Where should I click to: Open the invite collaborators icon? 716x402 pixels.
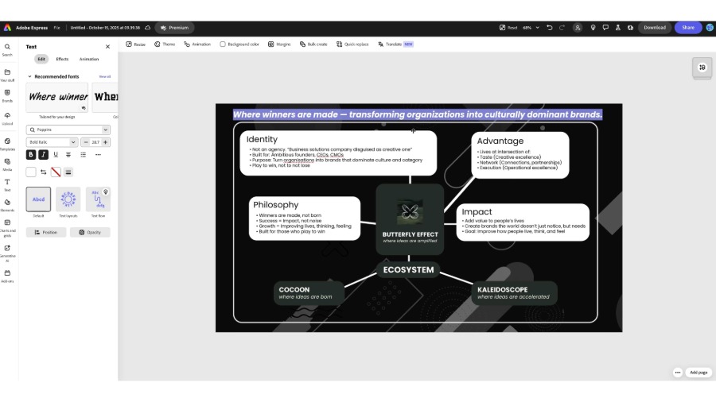point(578,27)
